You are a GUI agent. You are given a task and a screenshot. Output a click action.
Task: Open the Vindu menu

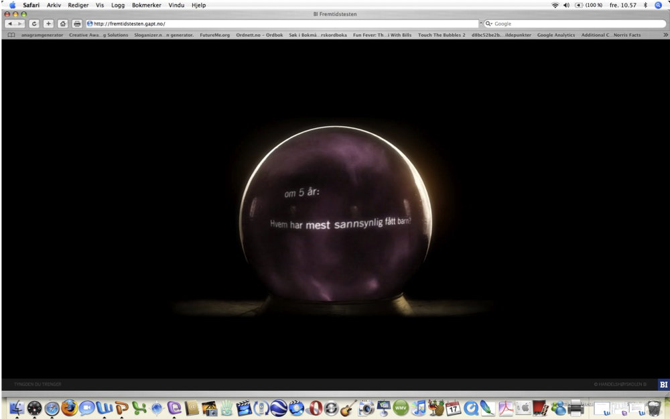(x=176, y=5)
